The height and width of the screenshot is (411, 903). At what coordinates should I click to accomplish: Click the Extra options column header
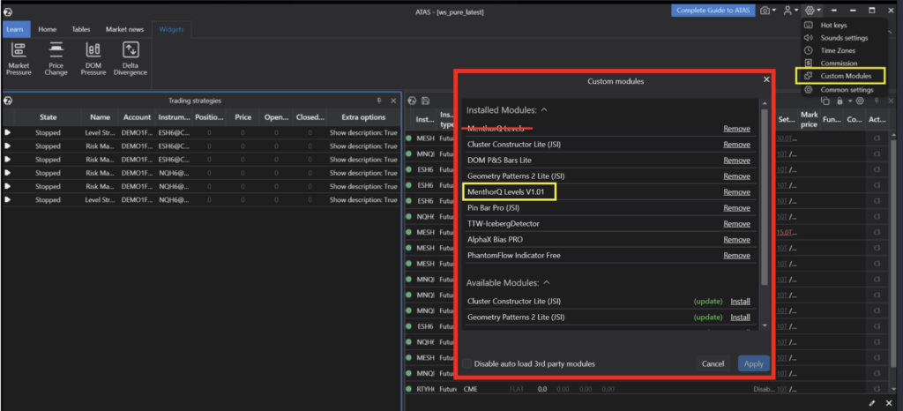pos(363,117)
